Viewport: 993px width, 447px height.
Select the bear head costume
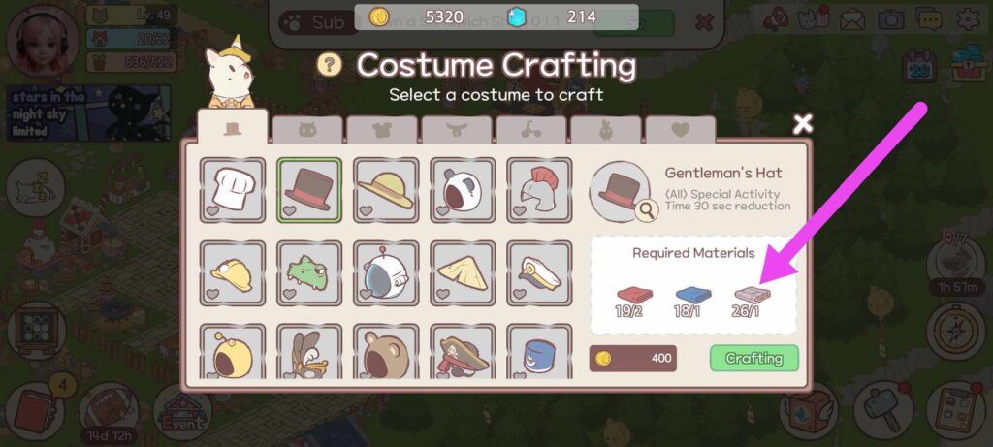(386, 352)
